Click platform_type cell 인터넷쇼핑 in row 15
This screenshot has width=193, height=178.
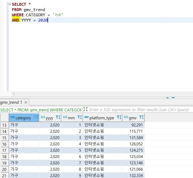click(x=102, y=138)
